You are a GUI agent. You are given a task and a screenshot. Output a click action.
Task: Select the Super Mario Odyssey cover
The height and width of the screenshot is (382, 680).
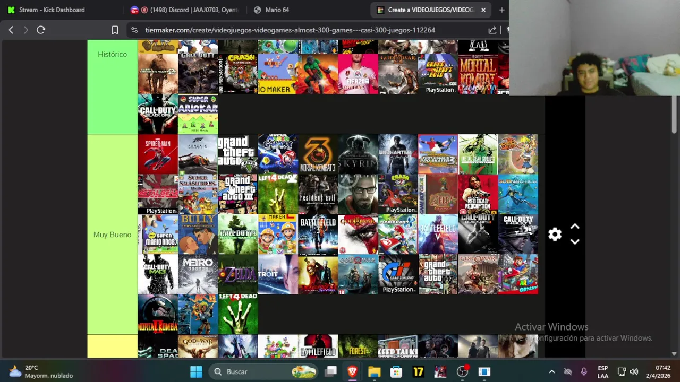click(518, 274)
